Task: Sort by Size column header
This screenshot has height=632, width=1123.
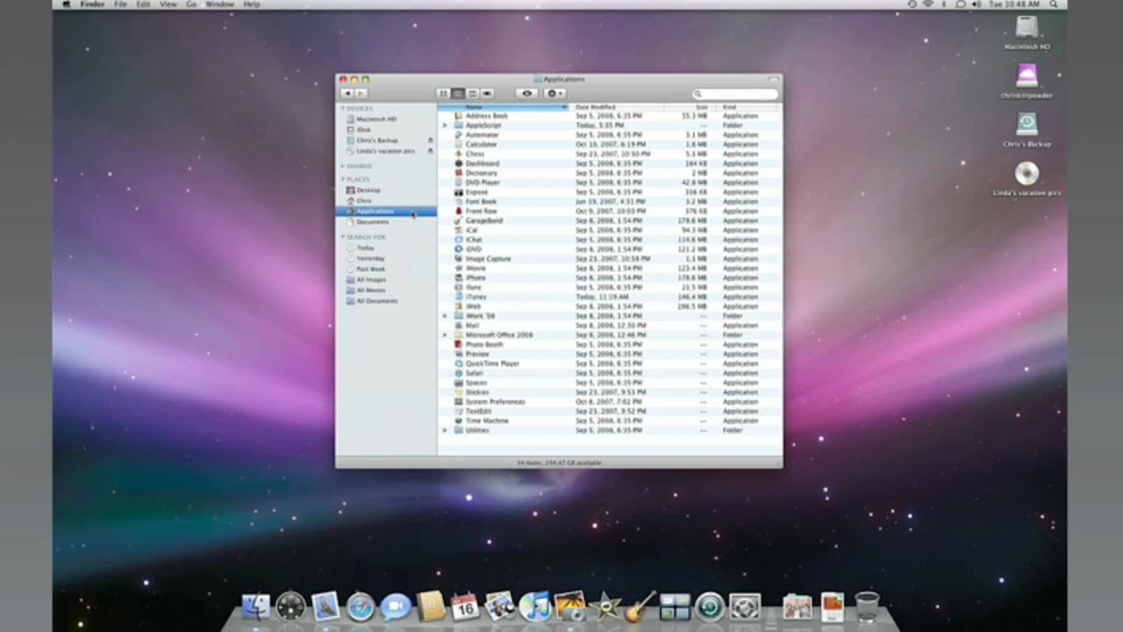Action: click(x=689, y=107)
